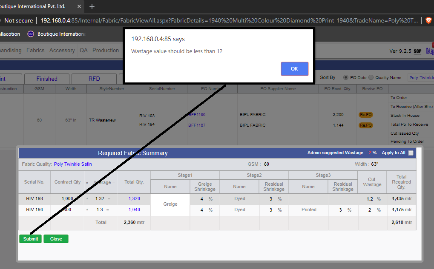Submit the Required Fabric Summary form
This screenshot has height=269, width=434.
[30, 239]
